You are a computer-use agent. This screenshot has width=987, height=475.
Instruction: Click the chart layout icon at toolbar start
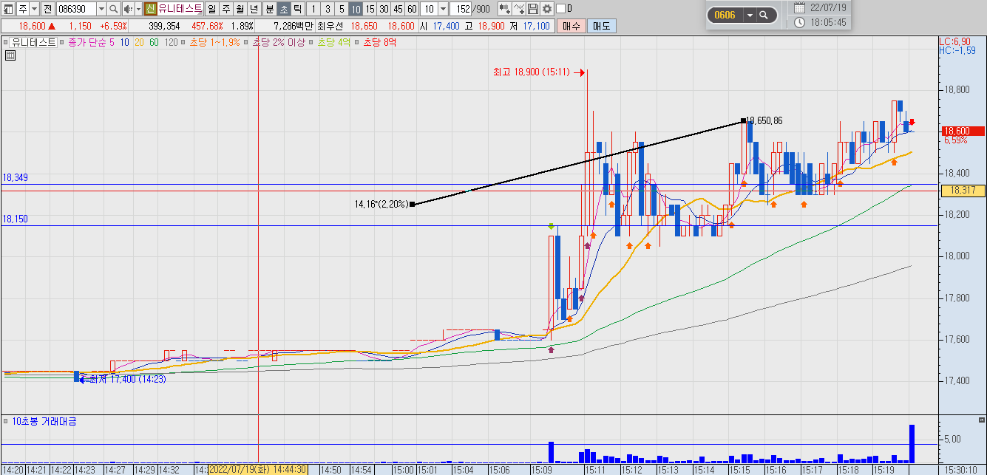(8, 9)
